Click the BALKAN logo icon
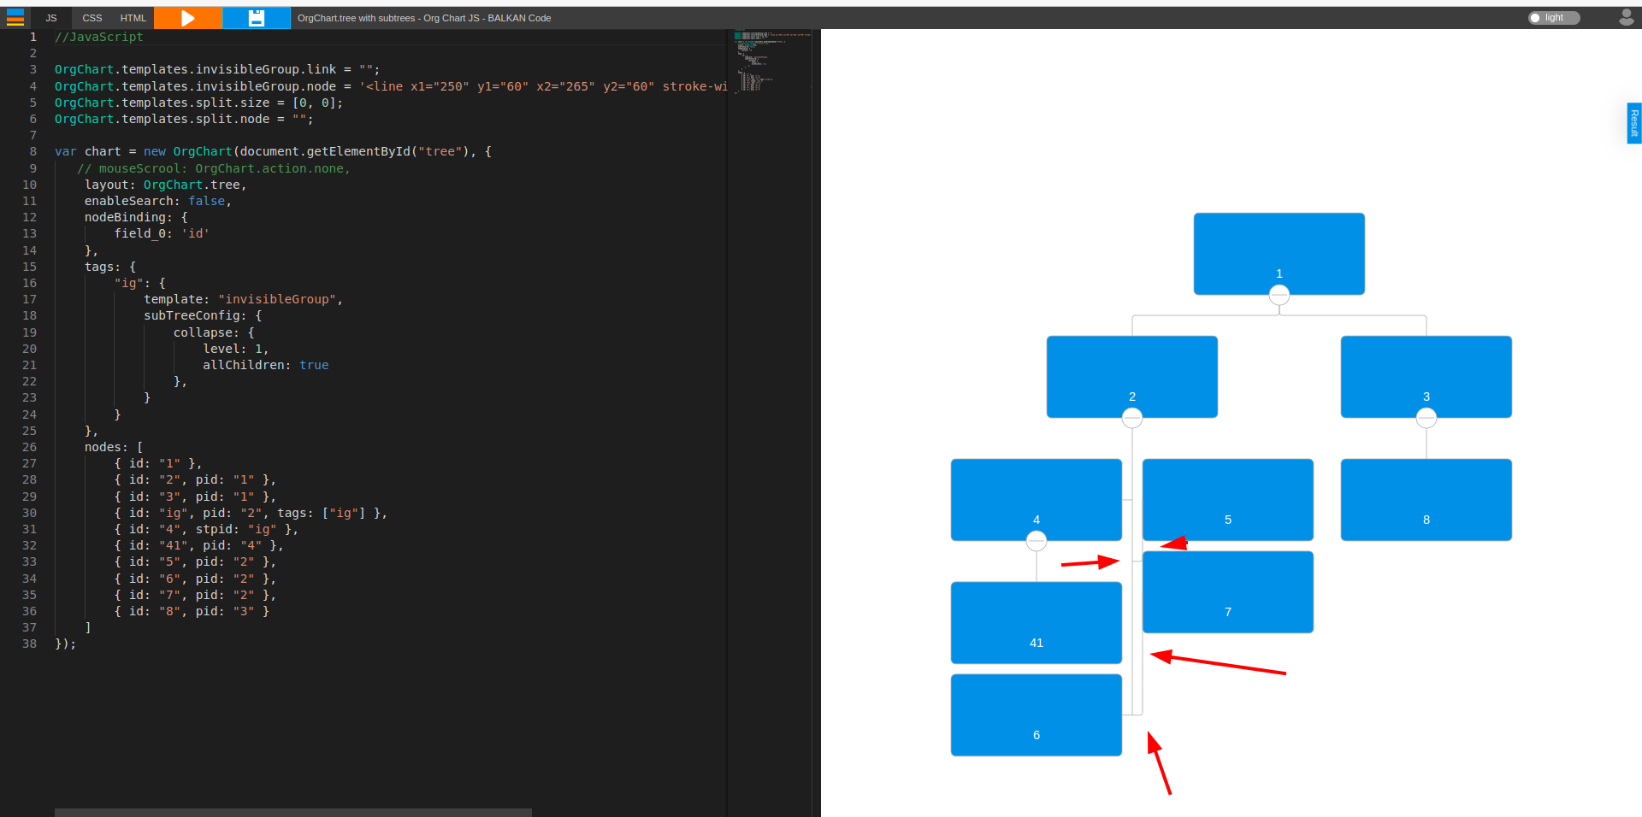 coord(15,17)
